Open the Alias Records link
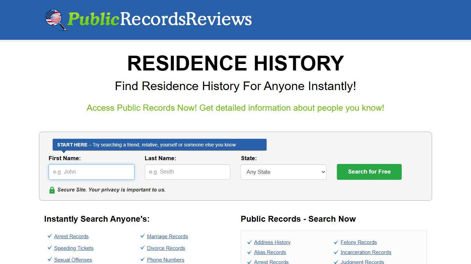This screenshot has width=471, height=264. [x=270, y=252]
